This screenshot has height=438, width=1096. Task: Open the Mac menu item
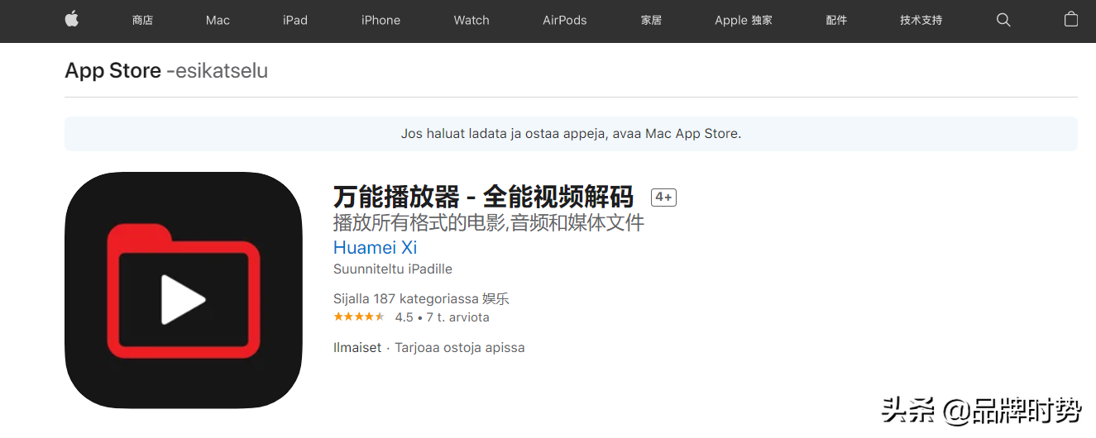[x=218, y=20]
